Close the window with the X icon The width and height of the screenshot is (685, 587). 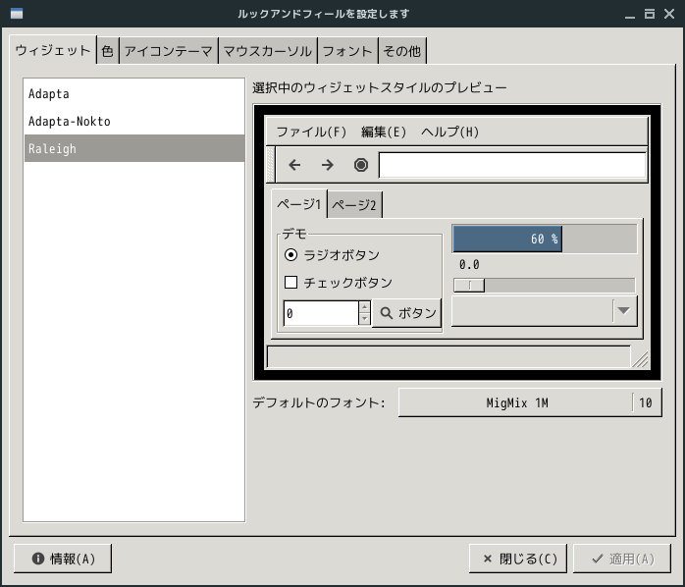click(669, 14)
